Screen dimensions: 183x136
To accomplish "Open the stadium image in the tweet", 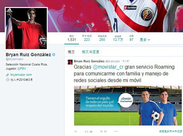I will click(128, 106).
